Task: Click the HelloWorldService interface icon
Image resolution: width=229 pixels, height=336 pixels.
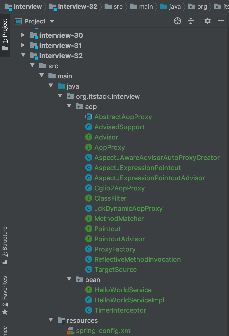Action: point(88,290)
